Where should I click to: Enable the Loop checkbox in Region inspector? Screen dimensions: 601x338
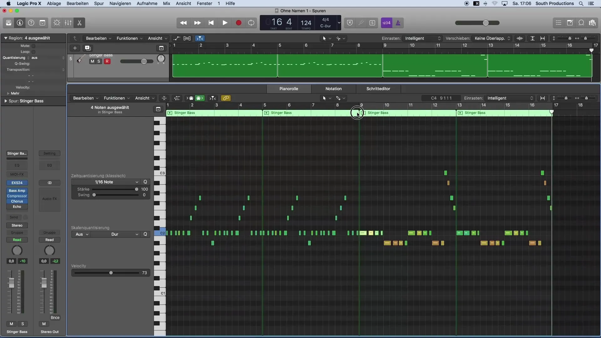[33, 52]
